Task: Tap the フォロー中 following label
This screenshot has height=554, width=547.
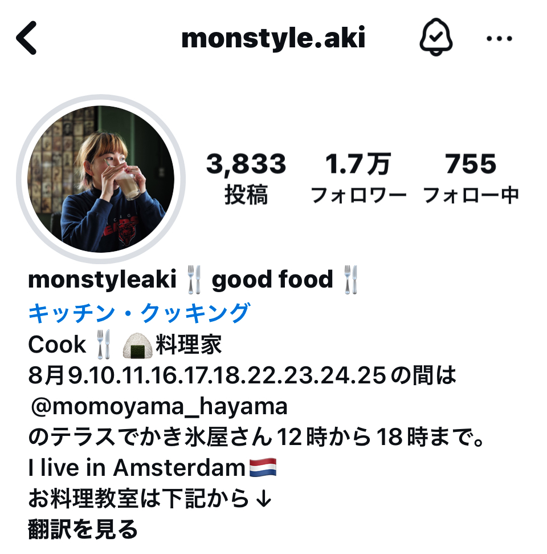Action: [471, 195]
